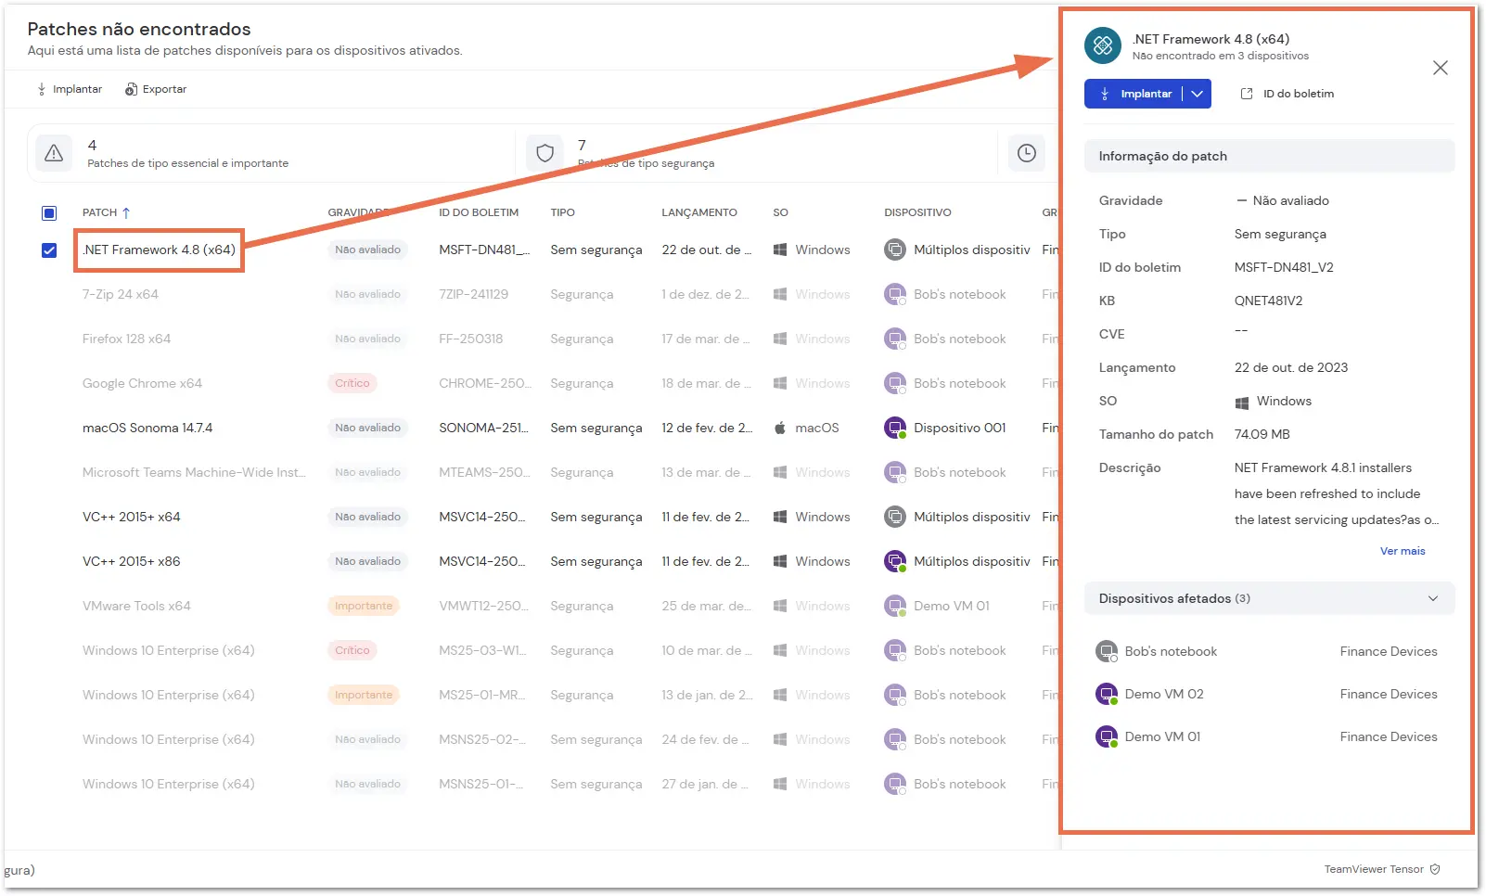Click the device icon in the VC++ 2015+ x86 row
Viewport: 1486px width, 896px height.
click(895, 561)
